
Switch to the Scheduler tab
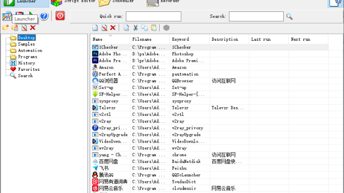point(116,2)
